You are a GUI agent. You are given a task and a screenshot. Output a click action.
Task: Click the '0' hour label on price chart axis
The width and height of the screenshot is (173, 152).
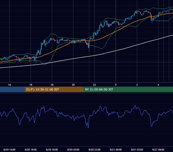tap(116, 85)
